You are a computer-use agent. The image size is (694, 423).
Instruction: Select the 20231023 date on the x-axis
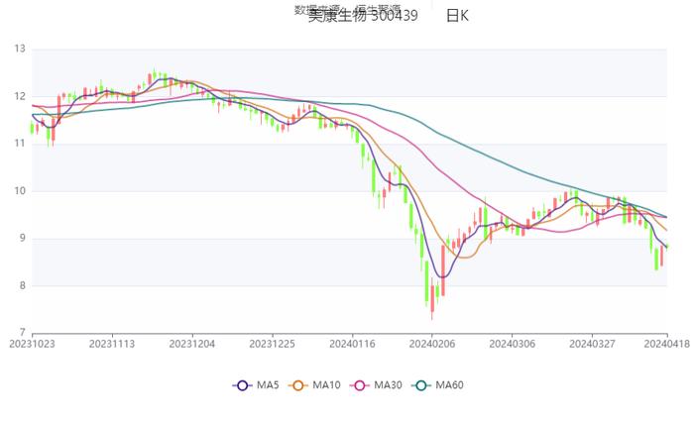pos(32,344)
